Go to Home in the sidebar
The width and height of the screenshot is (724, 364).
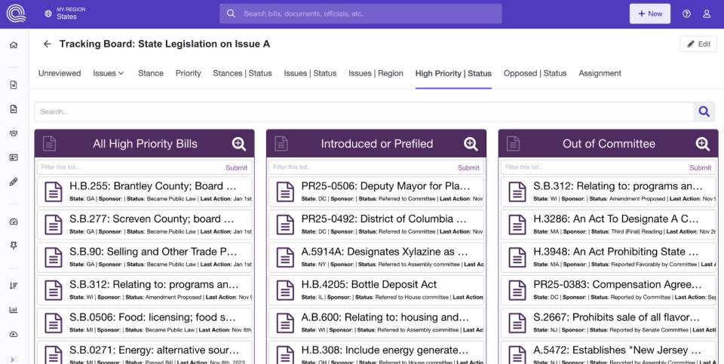pos(14,45)
